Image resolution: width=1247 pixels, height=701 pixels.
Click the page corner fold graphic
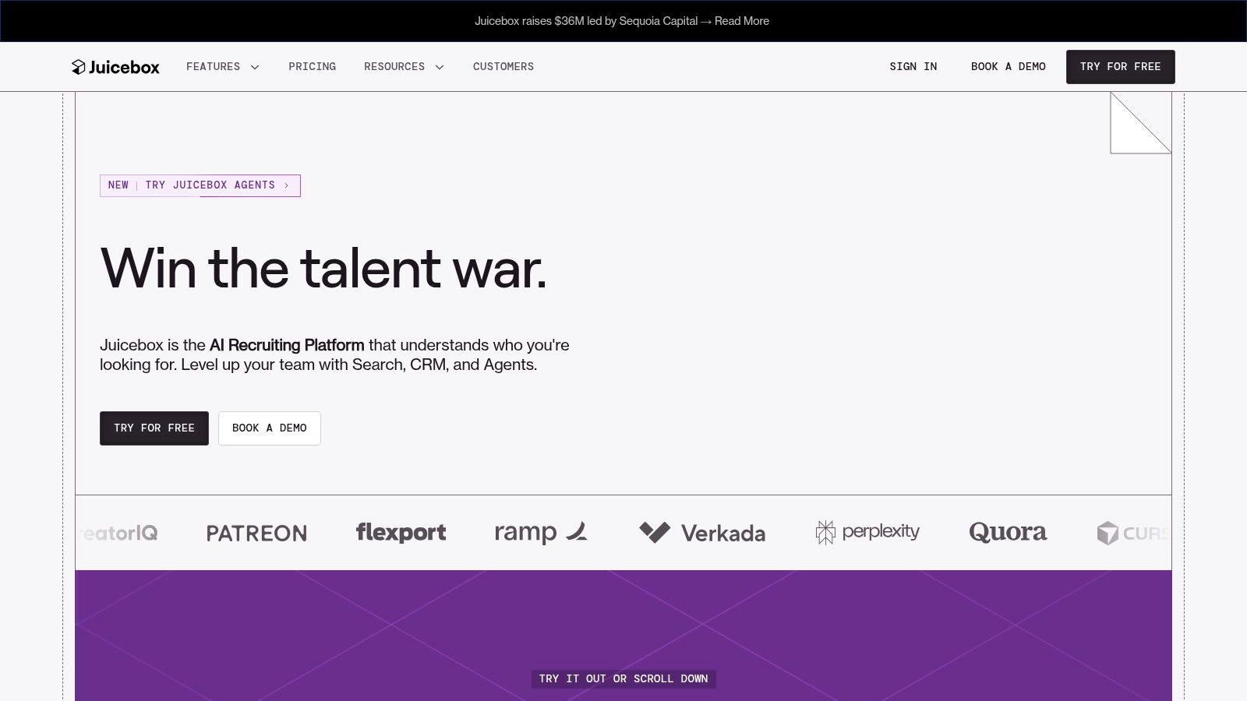click(1140, 123)
